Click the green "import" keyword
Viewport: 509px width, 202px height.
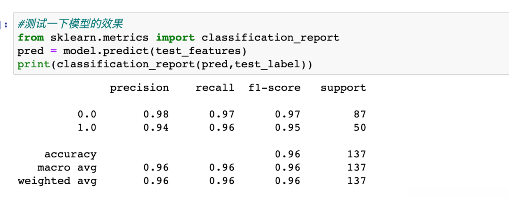pyautogui.click(x=175, y=37)
